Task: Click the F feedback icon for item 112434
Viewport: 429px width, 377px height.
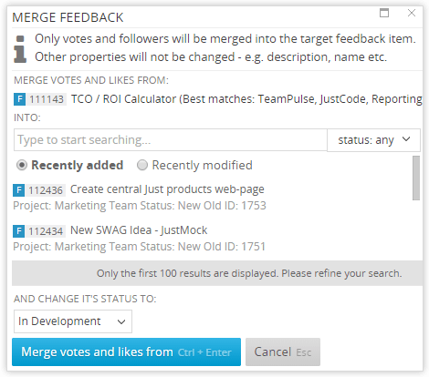Action: point(18,231)
